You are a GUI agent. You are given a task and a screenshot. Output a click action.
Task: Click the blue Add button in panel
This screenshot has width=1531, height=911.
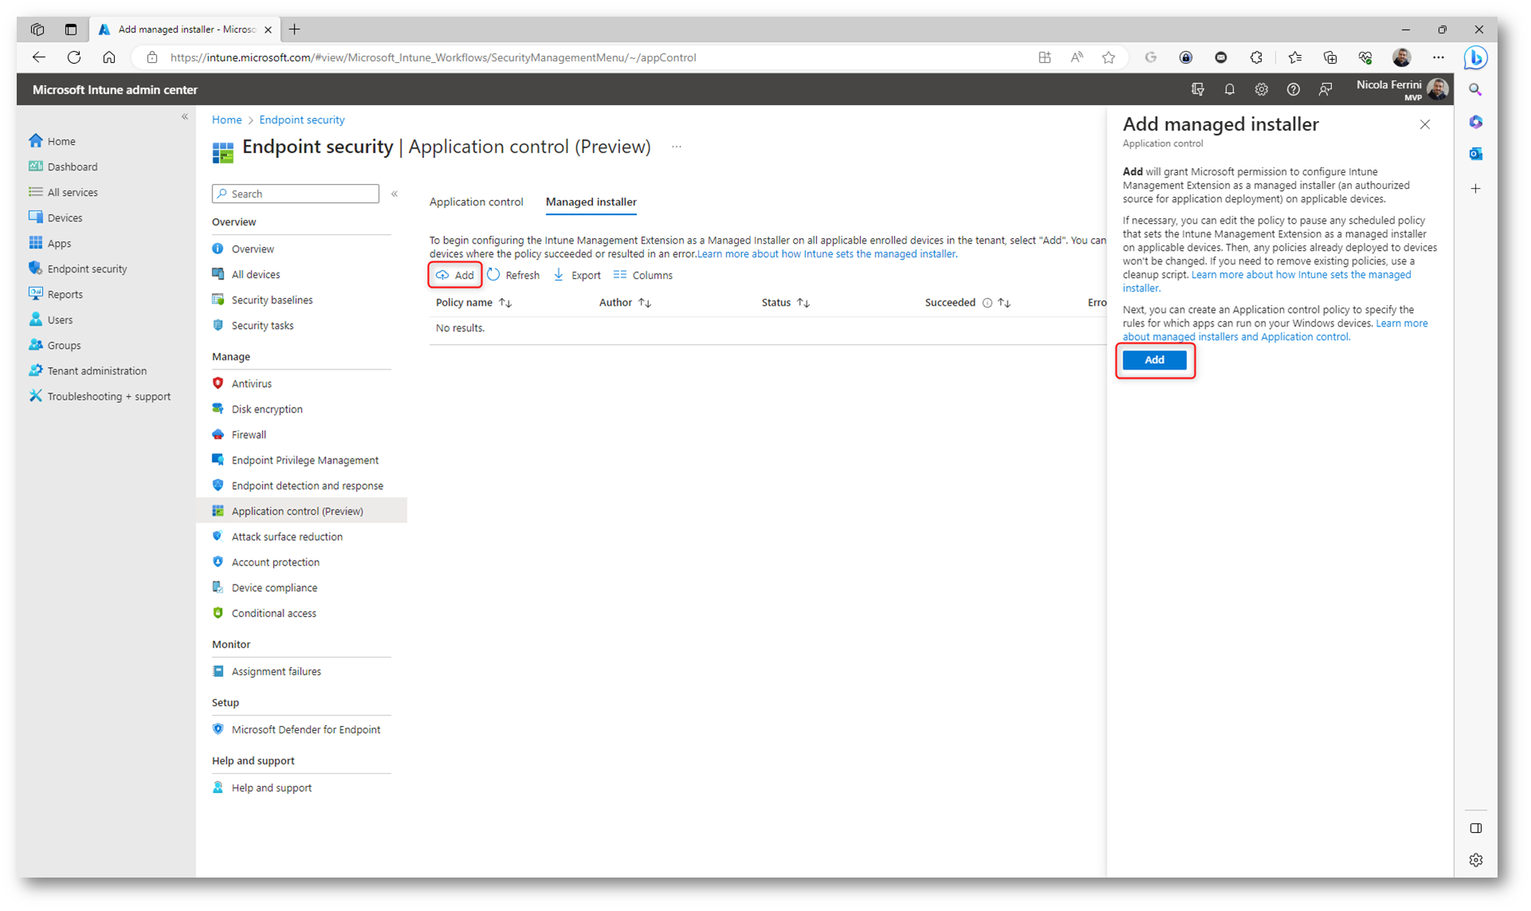[x=1154, y=360]
